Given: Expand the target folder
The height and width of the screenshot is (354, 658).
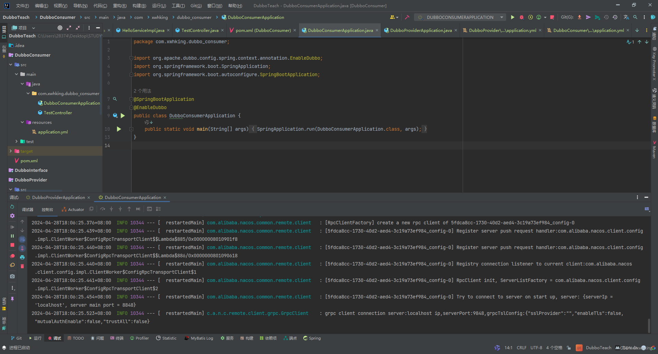Looking at the screenshot, I should pyautogui.click(x=11, y=151).
